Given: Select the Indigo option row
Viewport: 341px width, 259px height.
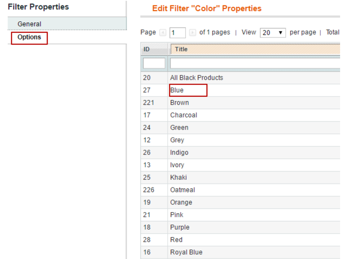Looking at the screenshot, I should point(179,152).
